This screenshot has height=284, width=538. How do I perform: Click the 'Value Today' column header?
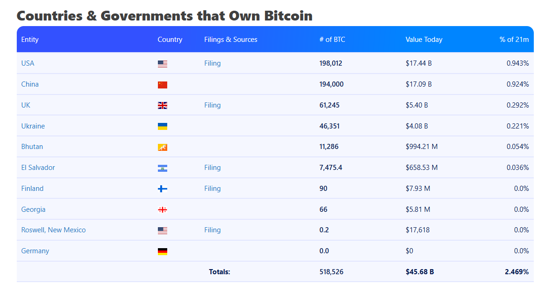coord(424,40)
